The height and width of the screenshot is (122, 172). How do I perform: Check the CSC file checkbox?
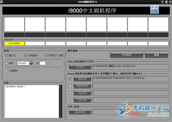(x=70, y=93)
